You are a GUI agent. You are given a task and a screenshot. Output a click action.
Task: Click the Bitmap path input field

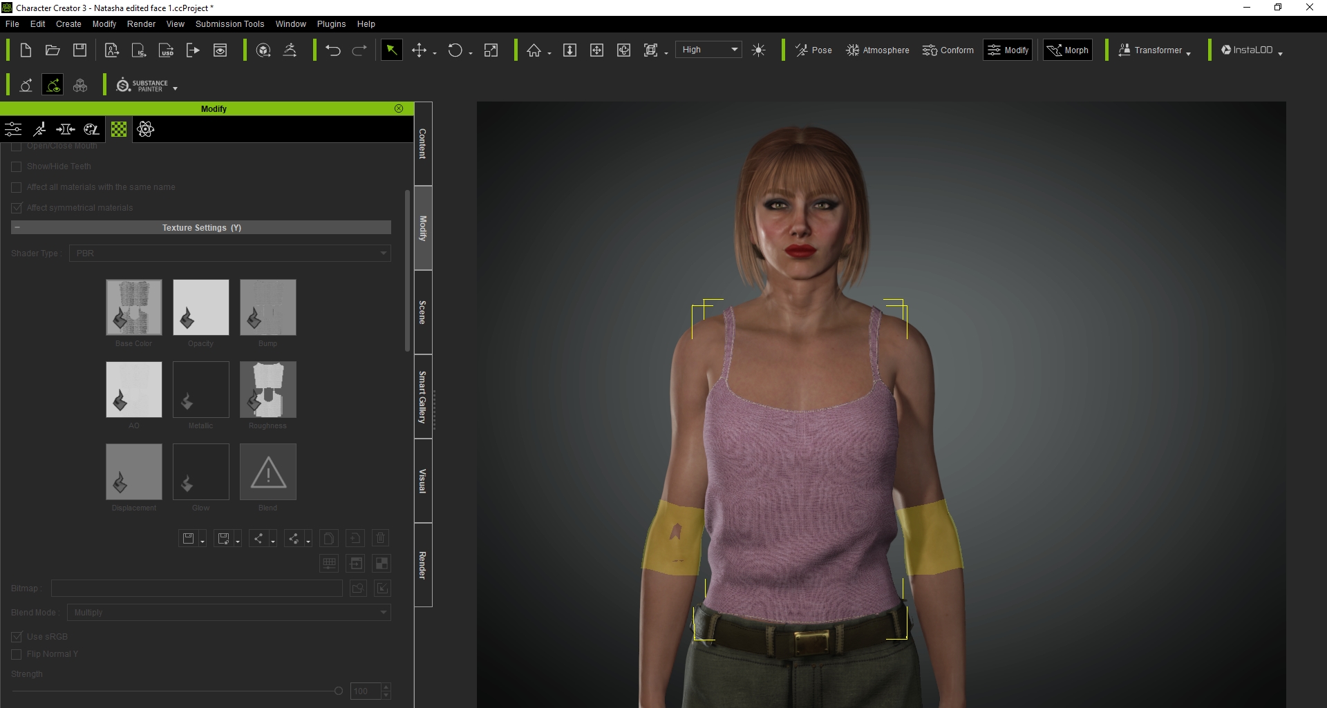[x=197, y=588]
